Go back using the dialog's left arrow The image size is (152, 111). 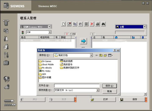click(97, 56)
